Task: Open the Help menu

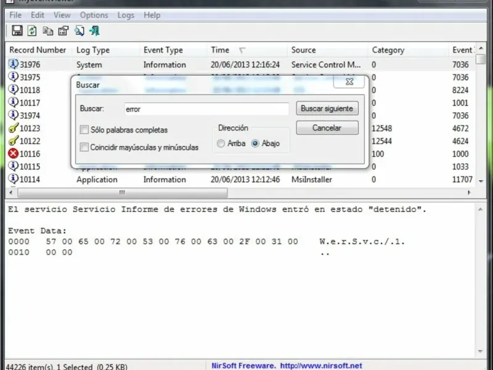Action: point(152,15)
